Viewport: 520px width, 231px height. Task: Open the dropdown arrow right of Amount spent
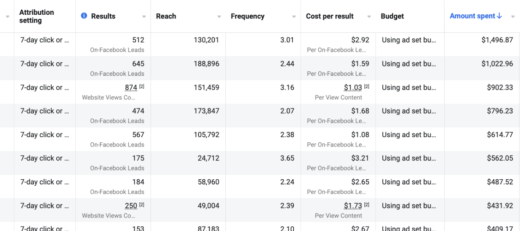click(x=513, y=17)
